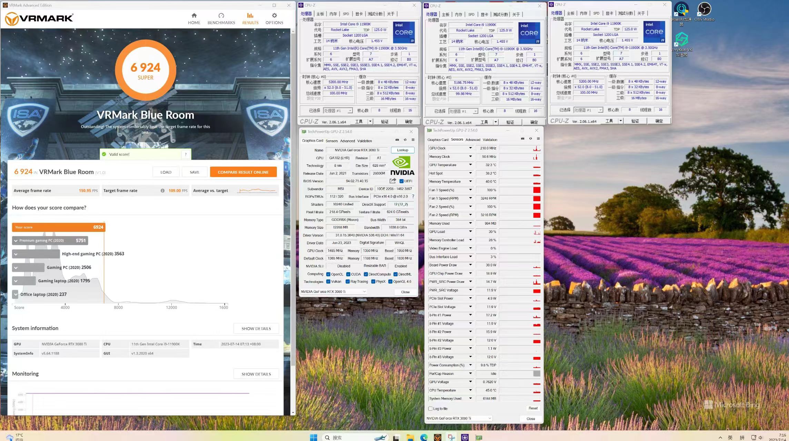Open the OPTIONS gear icon
The height and width of the screenshot is (441, 789).
coord(274,16)
